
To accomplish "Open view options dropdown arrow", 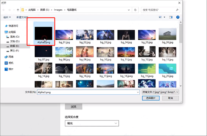I will pyautogui.click(x=164, y=17).
